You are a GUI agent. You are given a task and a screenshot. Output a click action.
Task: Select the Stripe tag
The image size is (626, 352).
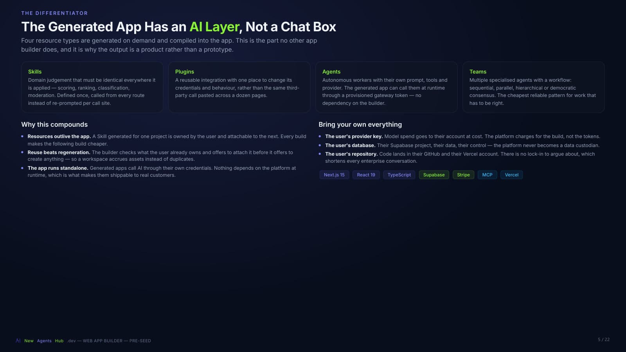[463, 175]
